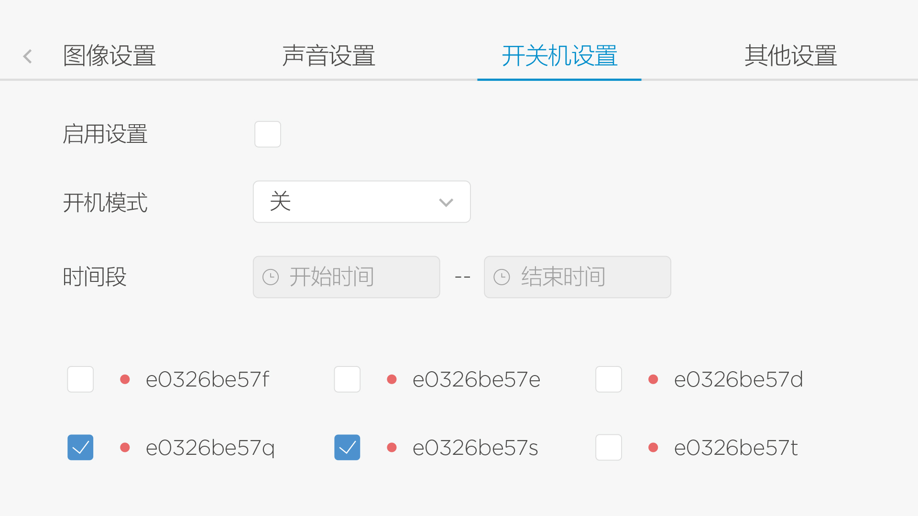The image size is (918, 516).
Task: Click the 开始时间 input field
Action: (346, 277)
